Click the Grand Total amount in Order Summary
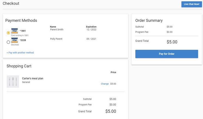Viewport: 203px width, 119px height. [172, 42]
